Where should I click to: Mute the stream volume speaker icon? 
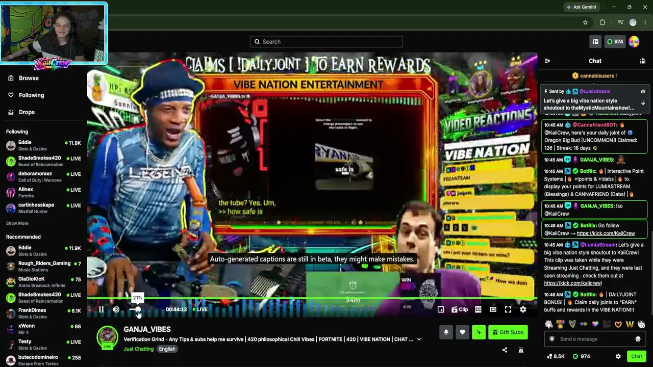click(x=116, y=309)
